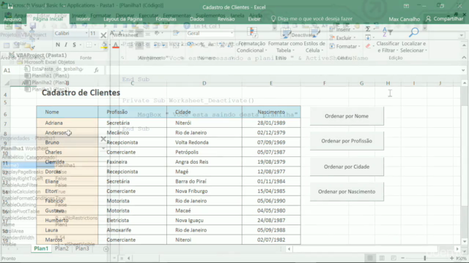The image size is (469, 263).
Task: Toggle Italic (I) formatting in Excel ribbon
Action: click(x=66, y=45)
